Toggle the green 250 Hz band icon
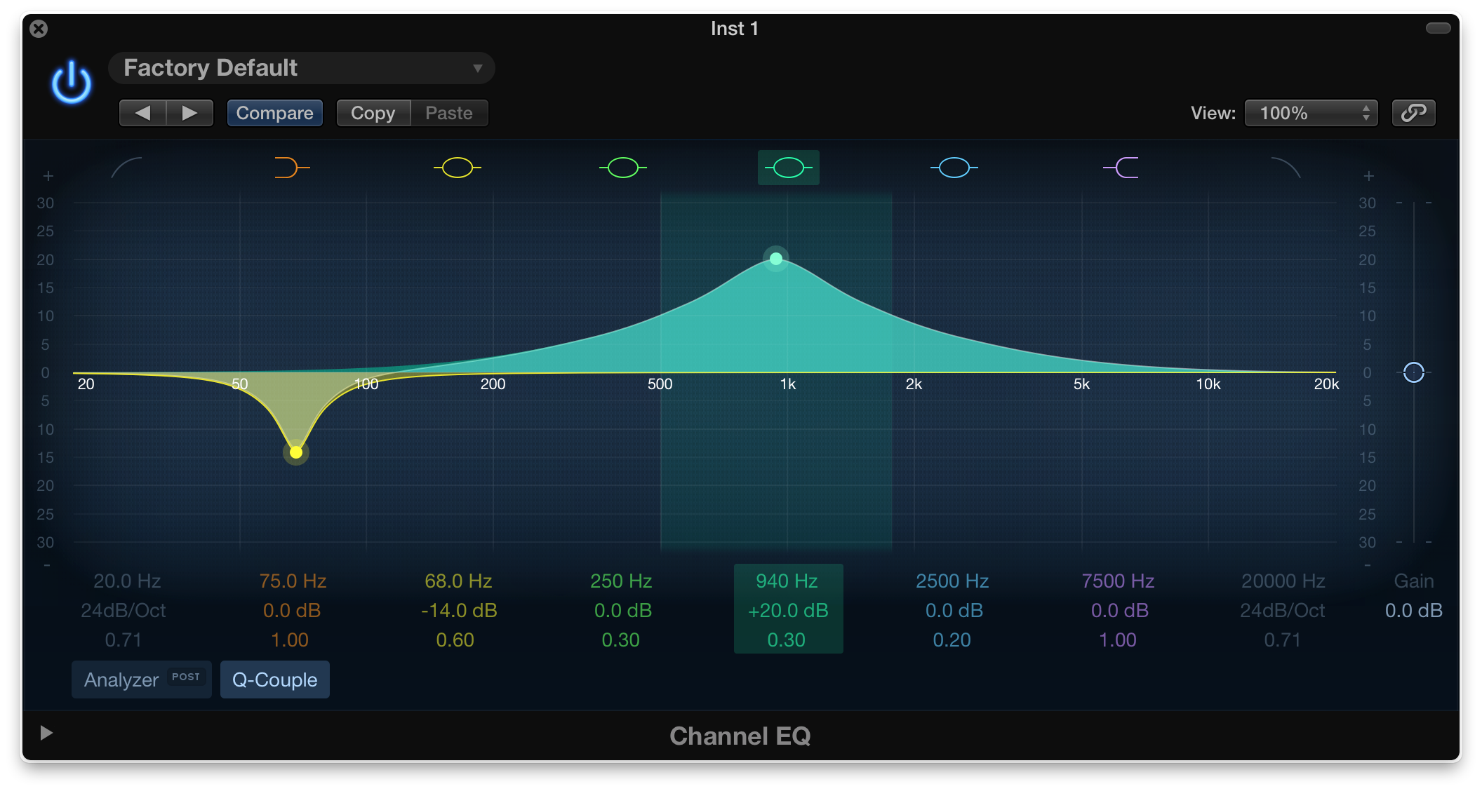Image resolution: width=1482 pixels, height=791 pixels. [x=622, y=168]
